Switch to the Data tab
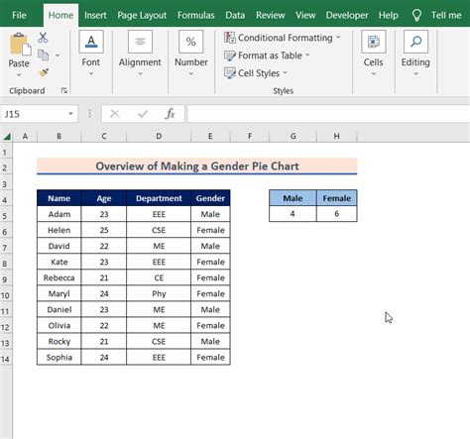Viewport: 470px width, 439px height. click(235, 15)
